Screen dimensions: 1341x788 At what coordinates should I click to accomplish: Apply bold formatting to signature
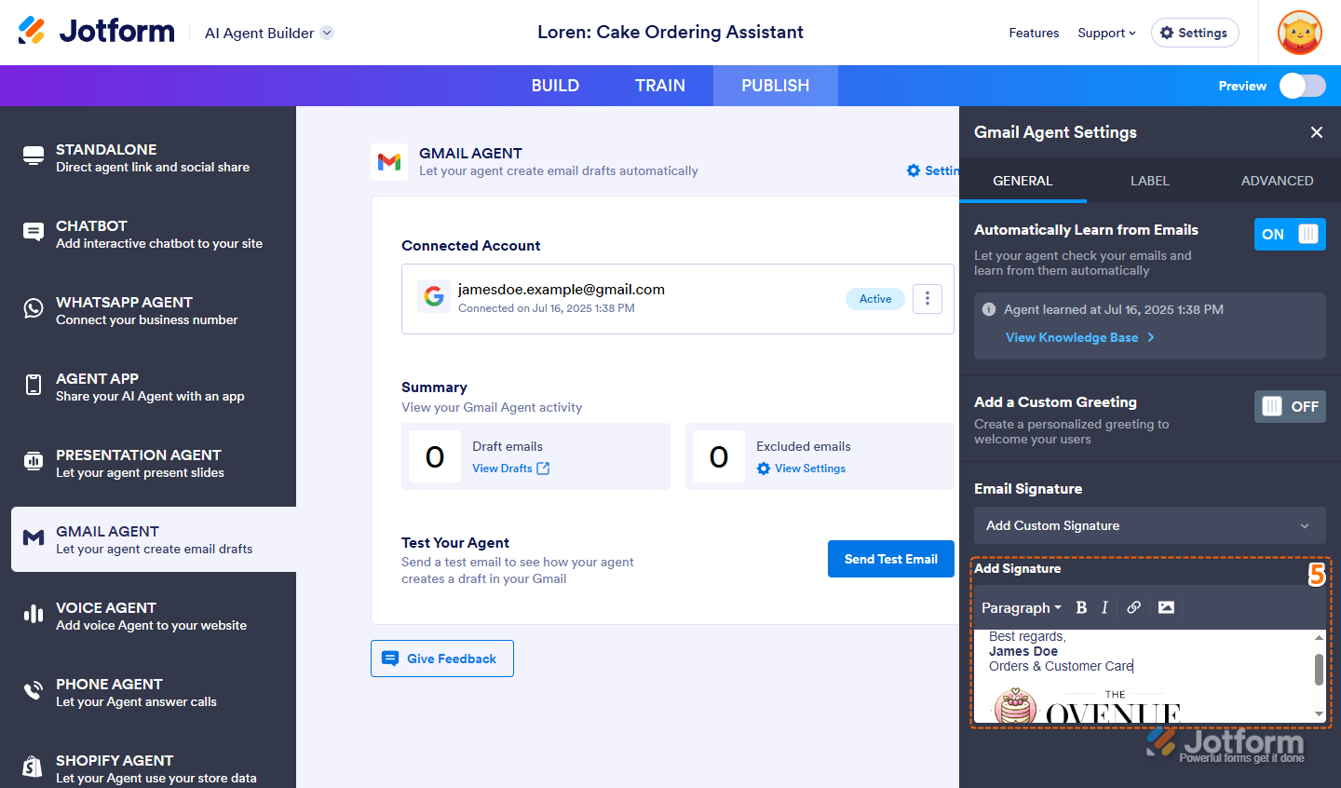(x=1081, y=607)
